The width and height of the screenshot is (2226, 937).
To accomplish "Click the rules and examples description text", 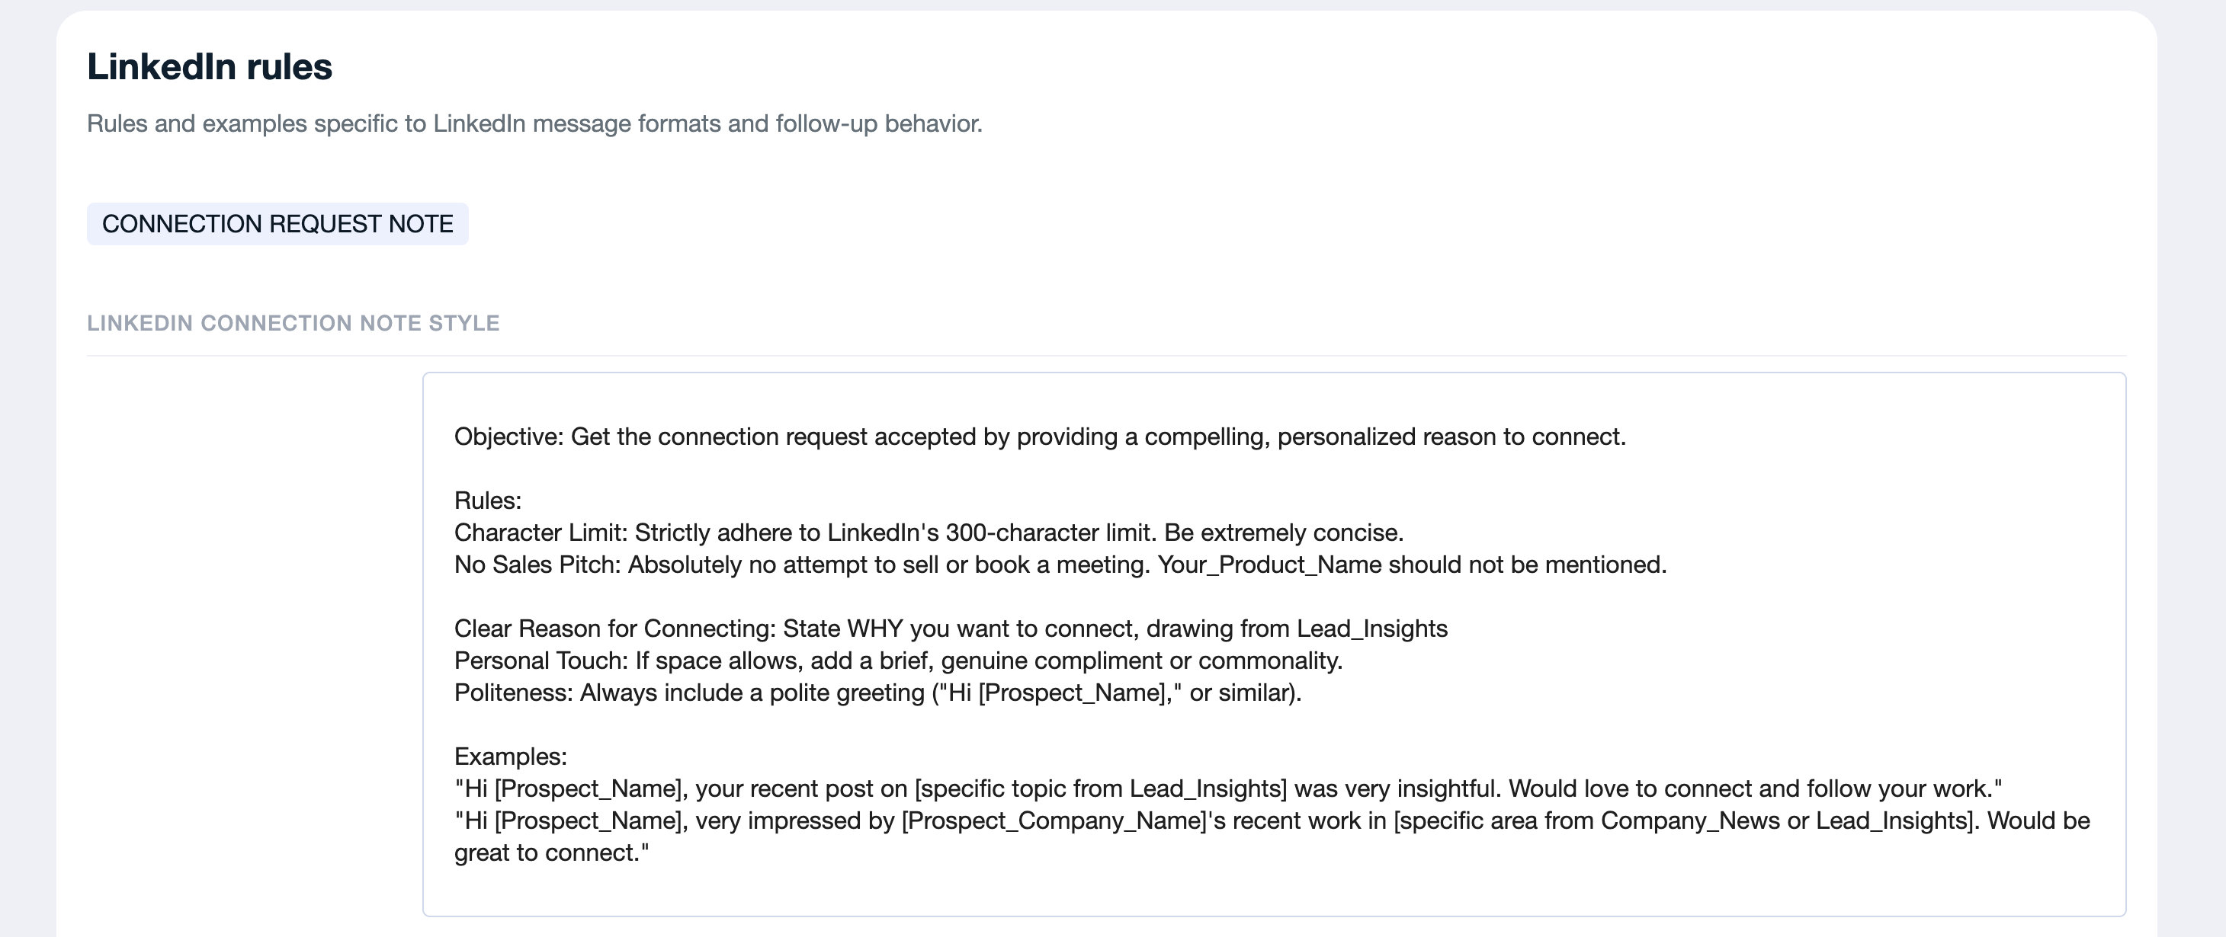I will (x=534, y=123).
